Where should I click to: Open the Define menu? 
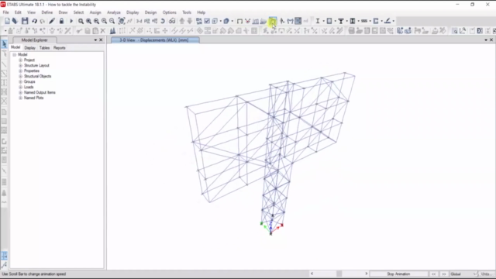(46, 12)
